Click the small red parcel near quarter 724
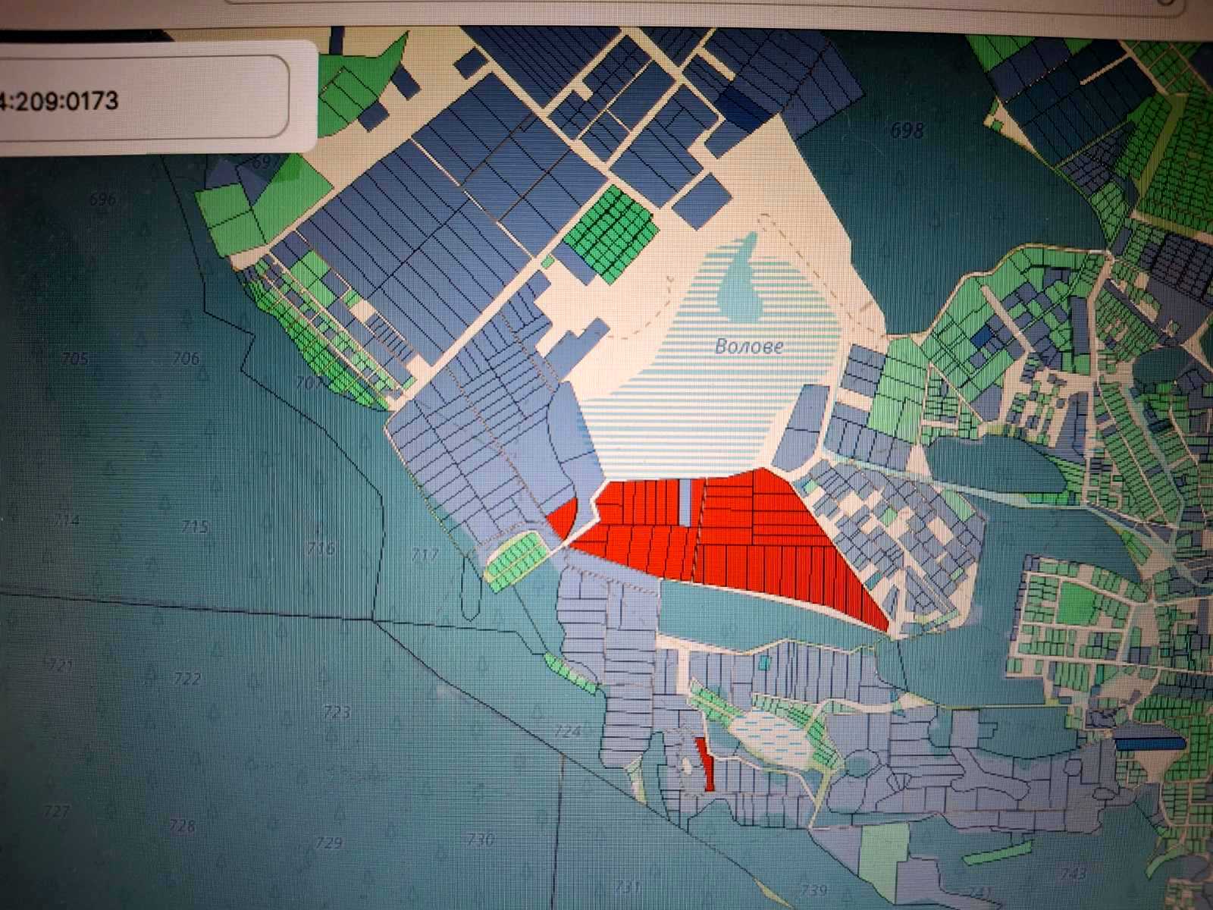 [x=705, y=765]
